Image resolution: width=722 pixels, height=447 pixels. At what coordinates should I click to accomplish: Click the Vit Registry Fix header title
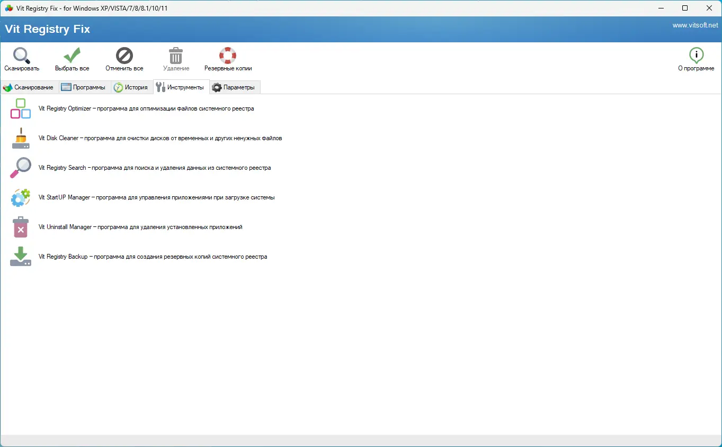coord(48,29)
